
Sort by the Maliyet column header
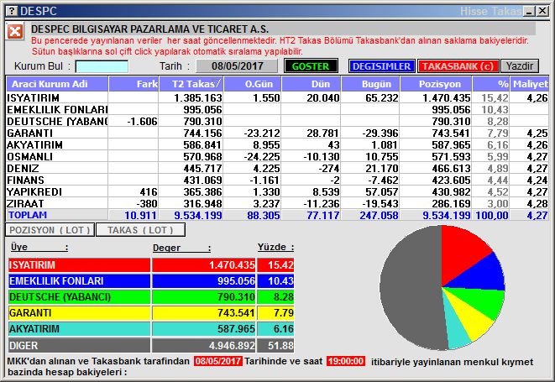pyautogui.click(x=529, y=84)
